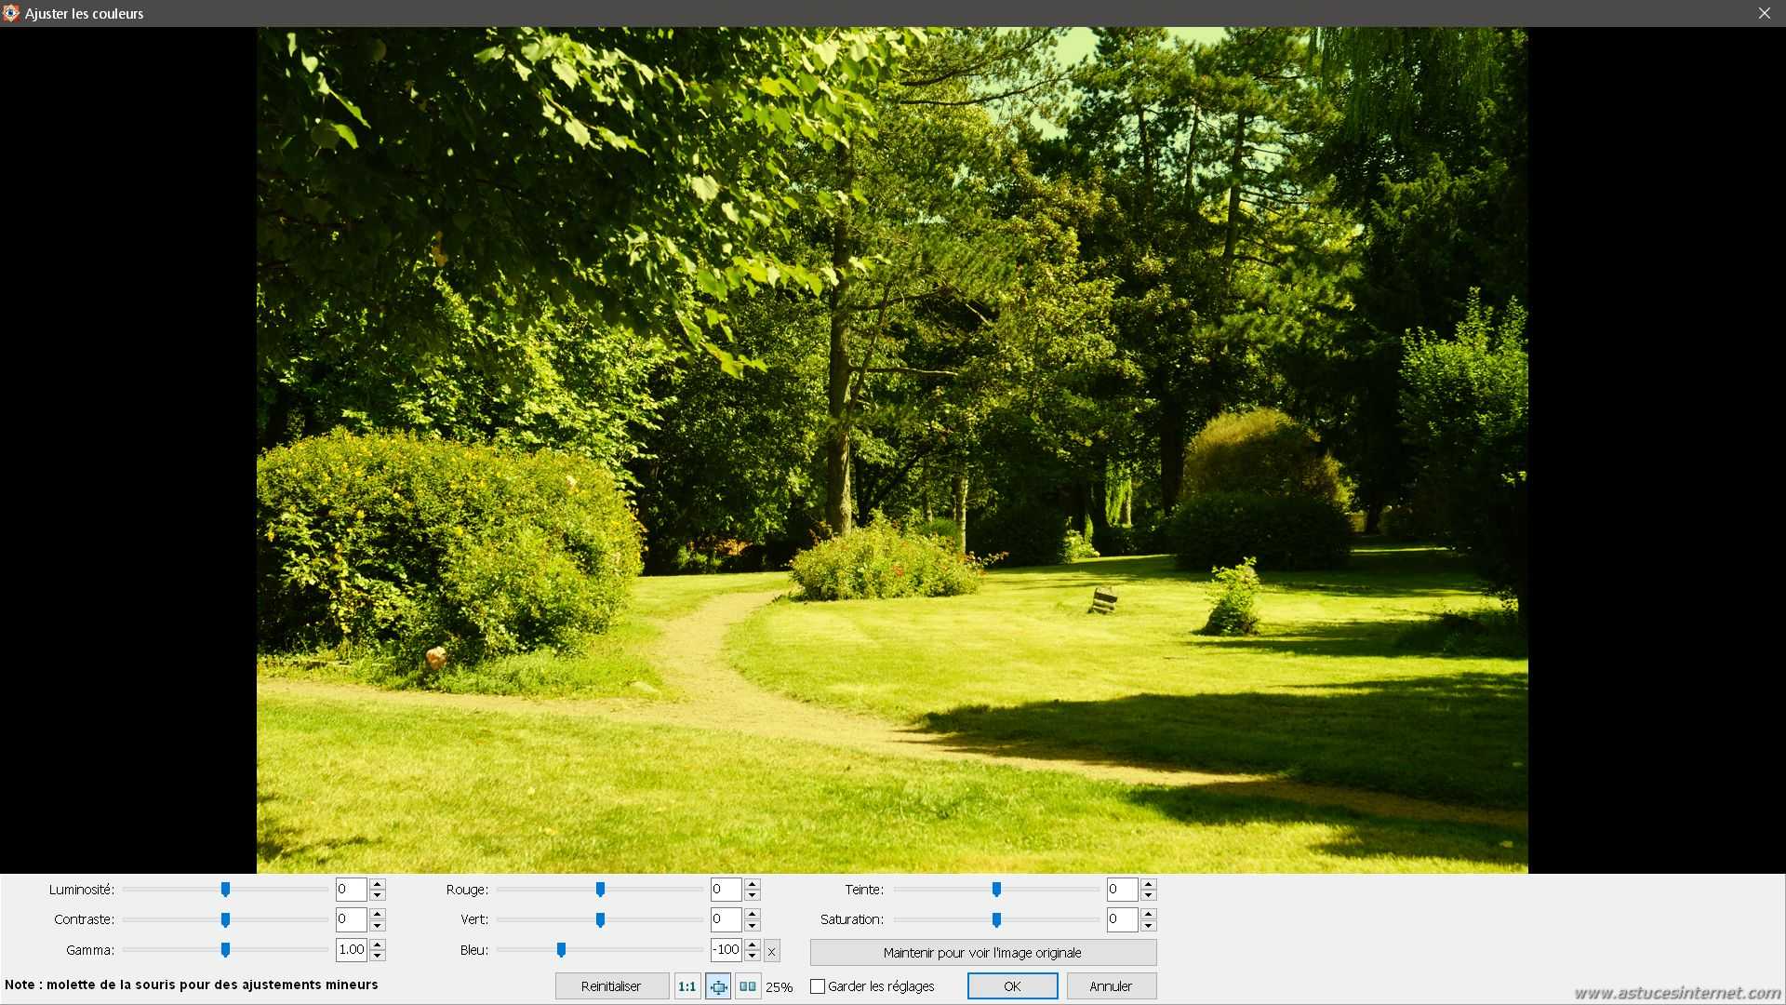The image size is (1786, 1005).
Task: Click Maintenir pour voir l'image originale
Action: tap(982, 952)
